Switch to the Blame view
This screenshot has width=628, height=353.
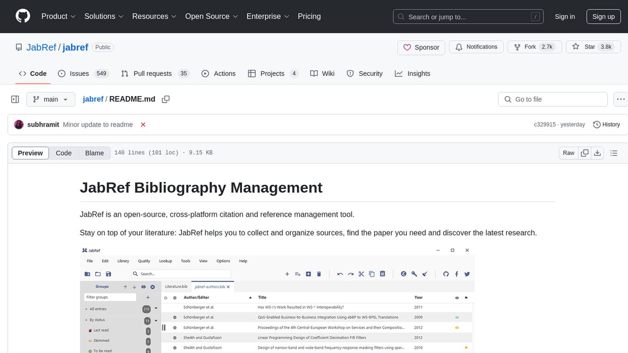point(94,153)
